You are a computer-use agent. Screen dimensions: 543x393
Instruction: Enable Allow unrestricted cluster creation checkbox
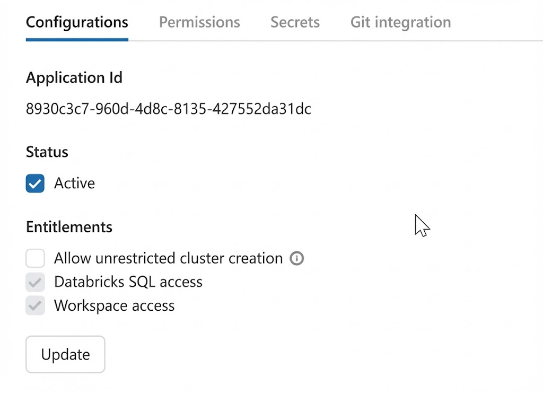[35, 259]
